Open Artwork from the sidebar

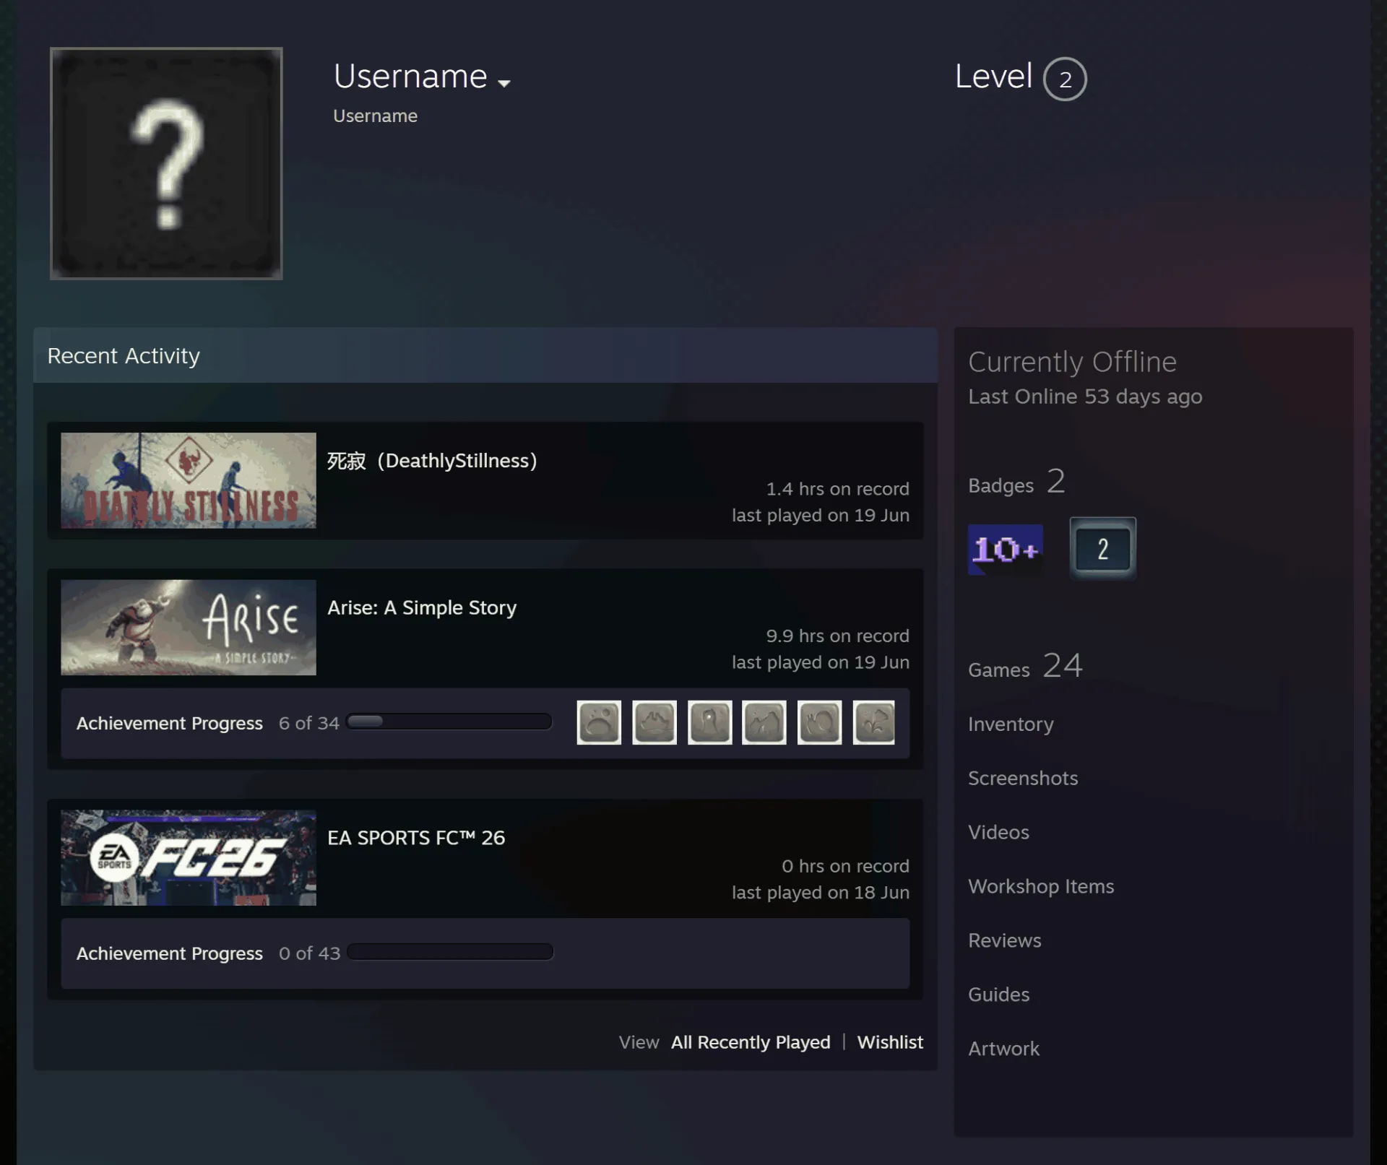[1003, 1049]
